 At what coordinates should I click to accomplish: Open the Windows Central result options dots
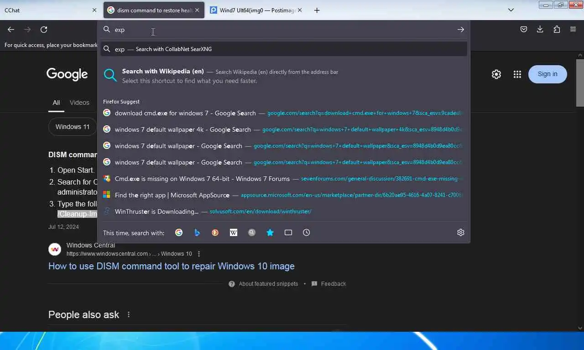point(198,254)
